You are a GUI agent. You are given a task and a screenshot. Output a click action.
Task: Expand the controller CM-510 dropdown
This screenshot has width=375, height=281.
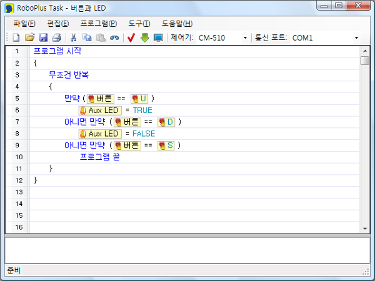[245, 38]
